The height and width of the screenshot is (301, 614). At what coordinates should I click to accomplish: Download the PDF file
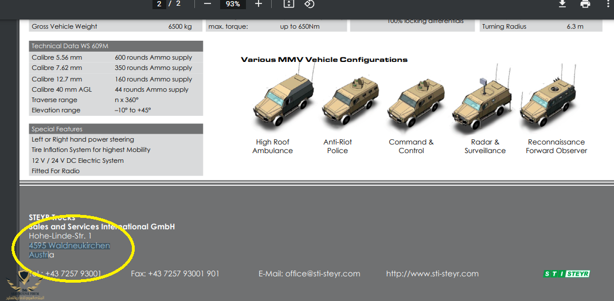click(x=562, y=4)
